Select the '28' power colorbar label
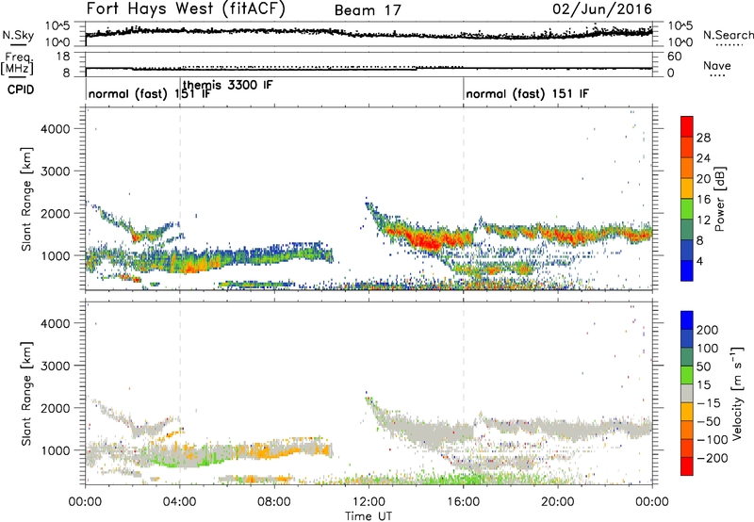This screenshot has height=522, width=754. pyautogui.click(x=703, y=138)
